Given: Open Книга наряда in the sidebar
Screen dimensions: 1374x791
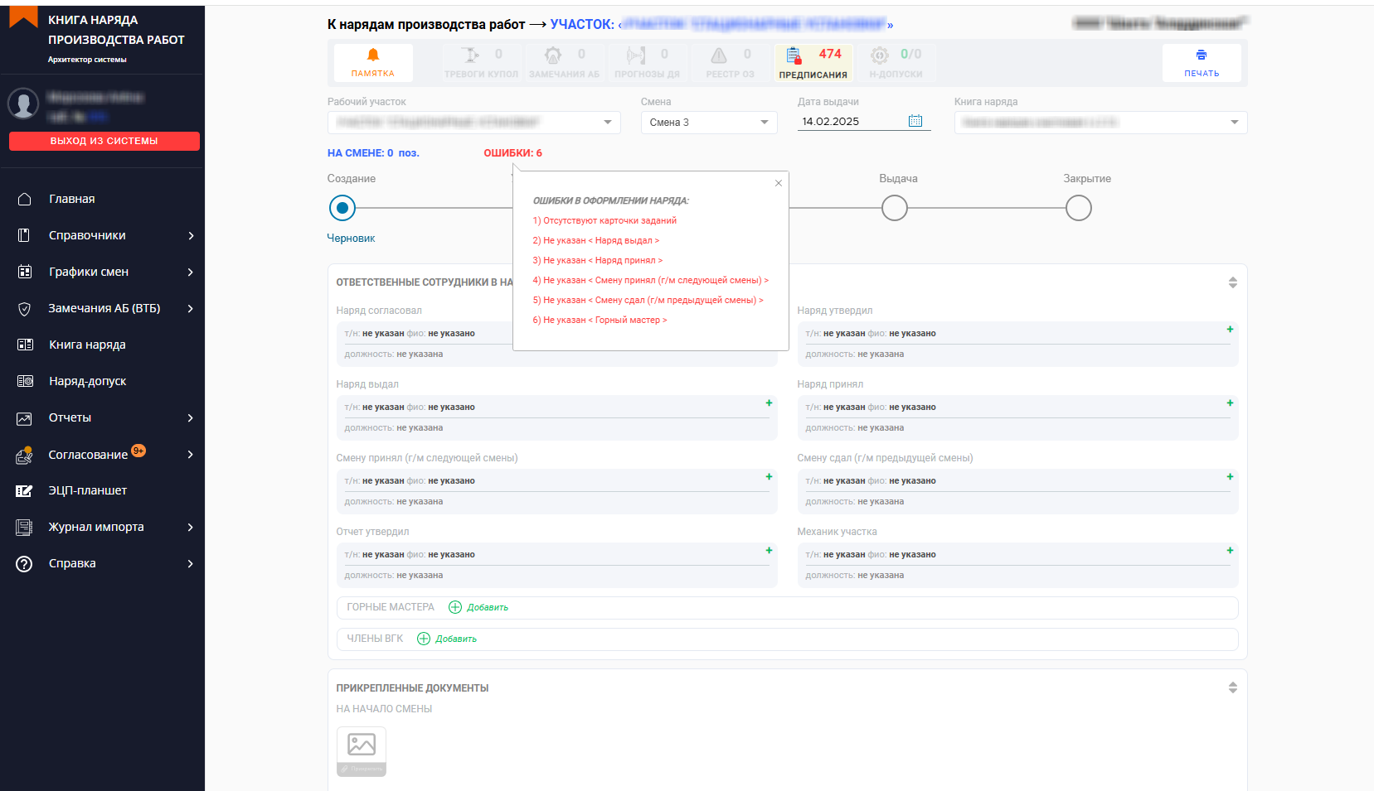Looking at the screenshot, I should tap(87, 345).
